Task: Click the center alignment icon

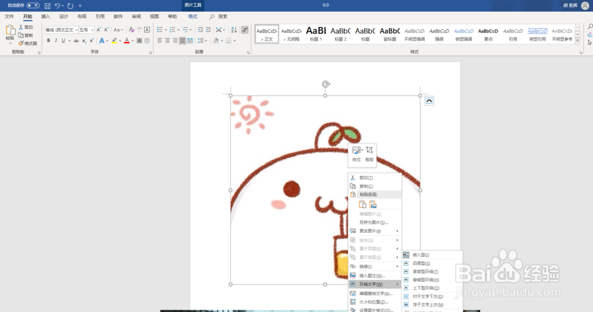Action: tap(167, 40)
